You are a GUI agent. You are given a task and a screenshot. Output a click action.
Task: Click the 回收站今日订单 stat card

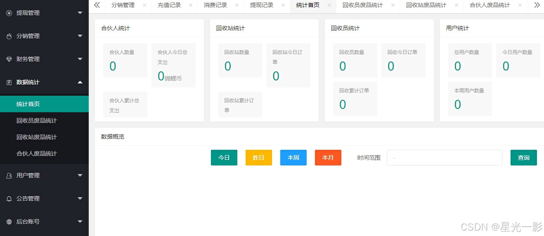pyautogui.click(x=288, y=65)
